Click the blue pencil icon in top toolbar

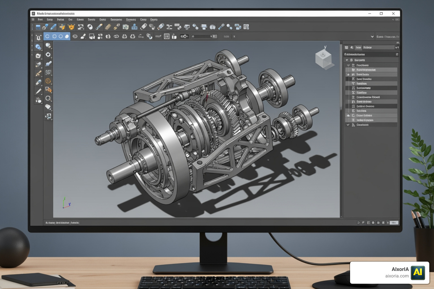coord(53,27)
